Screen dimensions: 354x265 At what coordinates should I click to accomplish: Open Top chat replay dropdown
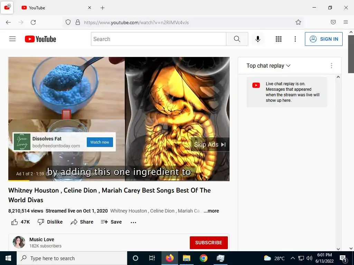point(268,66)
